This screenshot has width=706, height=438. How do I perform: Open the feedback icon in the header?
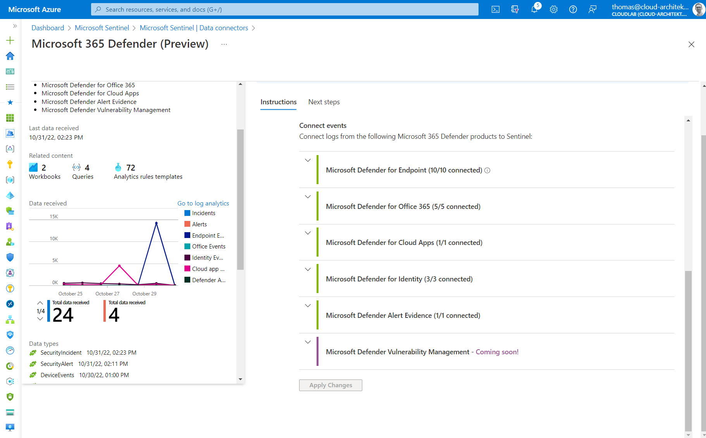pos(592,9)
